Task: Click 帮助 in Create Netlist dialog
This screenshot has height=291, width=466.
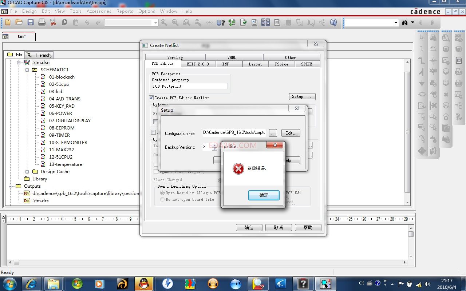Action: (308, 227)
